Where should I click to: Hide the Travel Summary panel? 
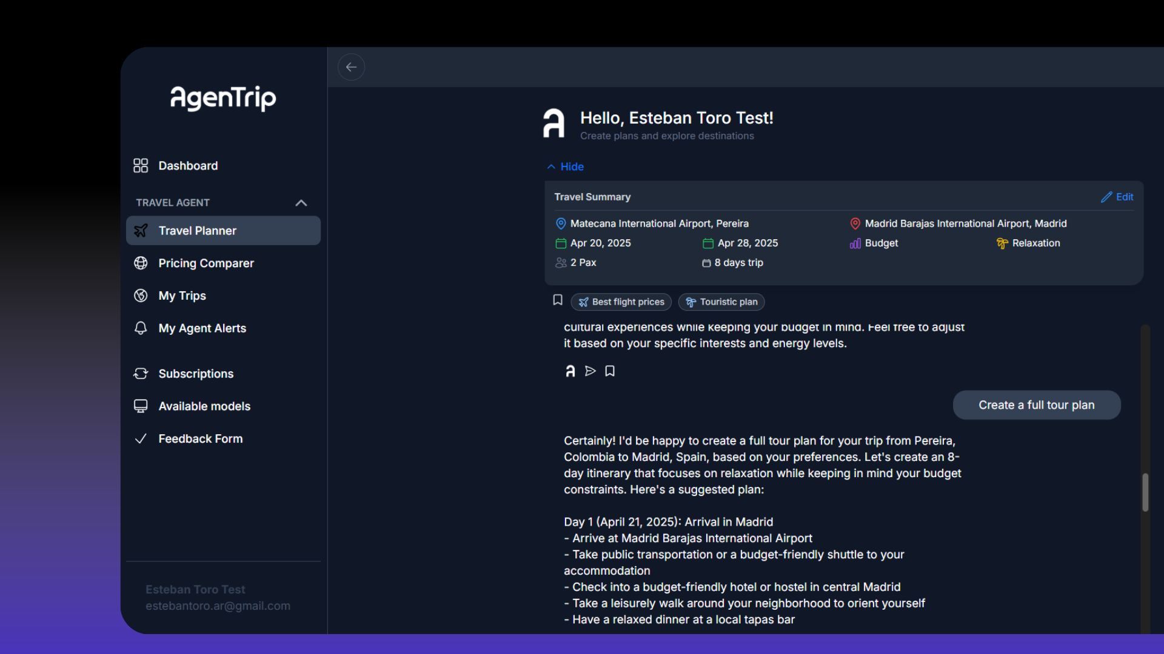[565, 167]
